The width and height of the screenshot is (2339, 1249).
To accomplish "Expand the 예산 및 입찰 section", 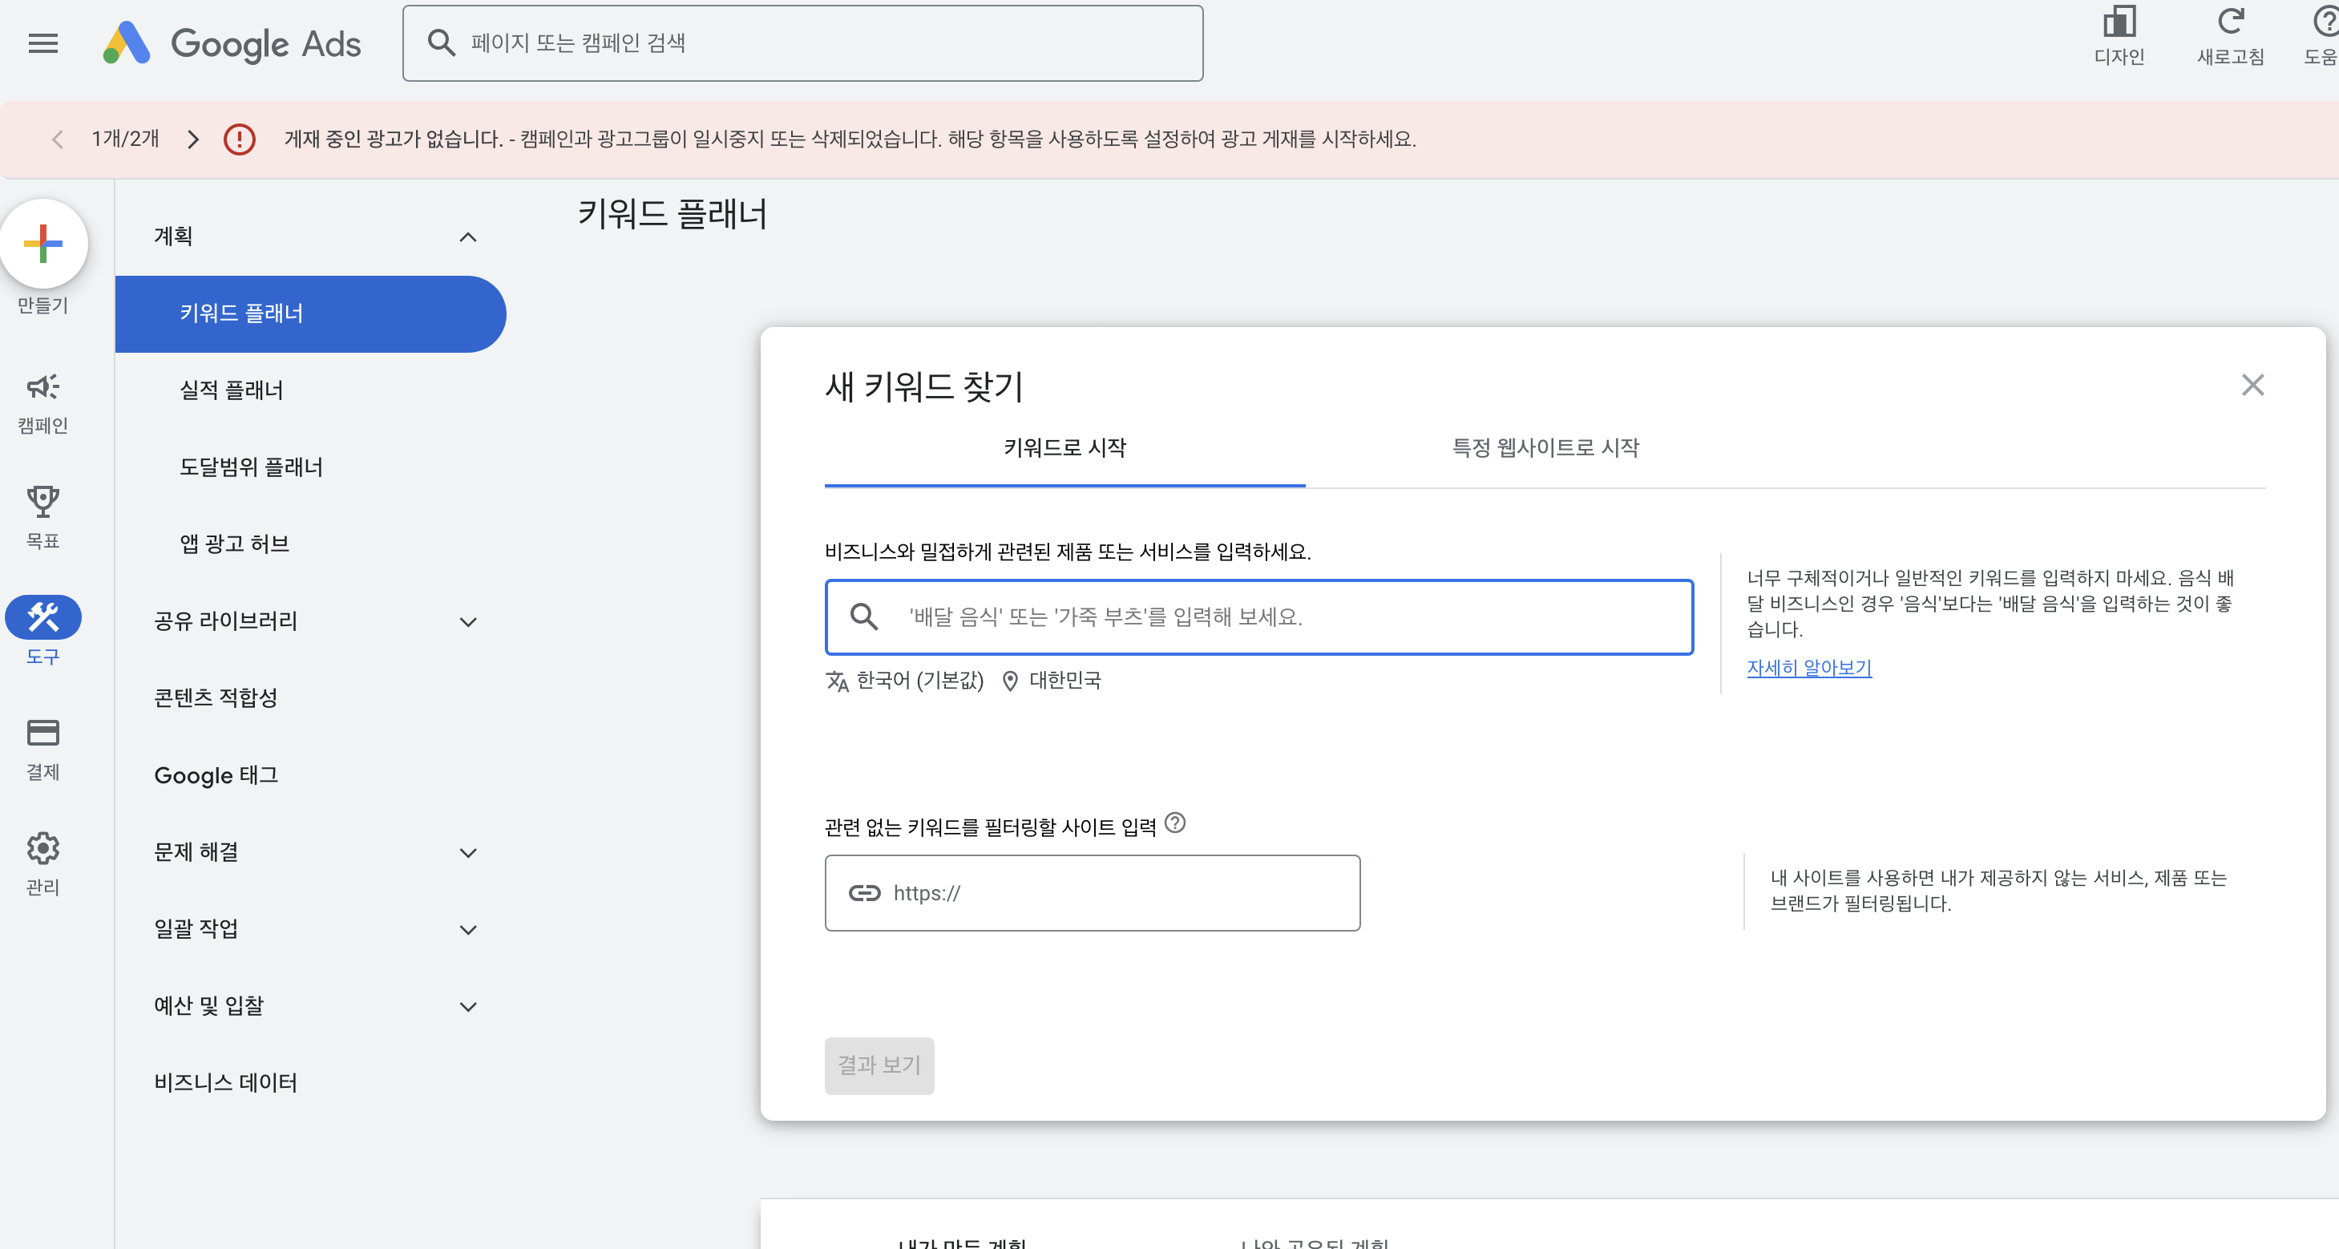I will click(467, 1006).
